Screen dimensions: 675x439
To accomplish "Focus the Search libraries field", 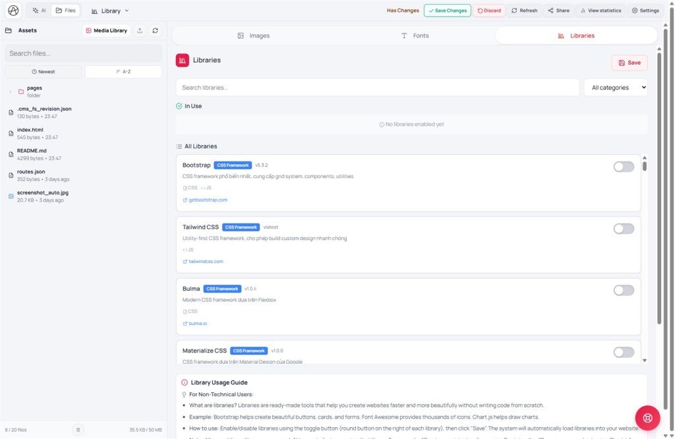I will point(377,88).
